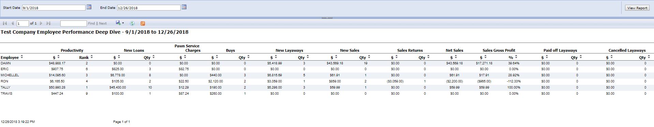Sort by New Loans dollar column
This screenshot has width=654, height=127.
(119, 57)
